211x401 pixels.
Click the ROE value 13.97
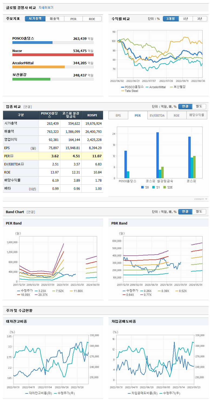tap(55, 172)
